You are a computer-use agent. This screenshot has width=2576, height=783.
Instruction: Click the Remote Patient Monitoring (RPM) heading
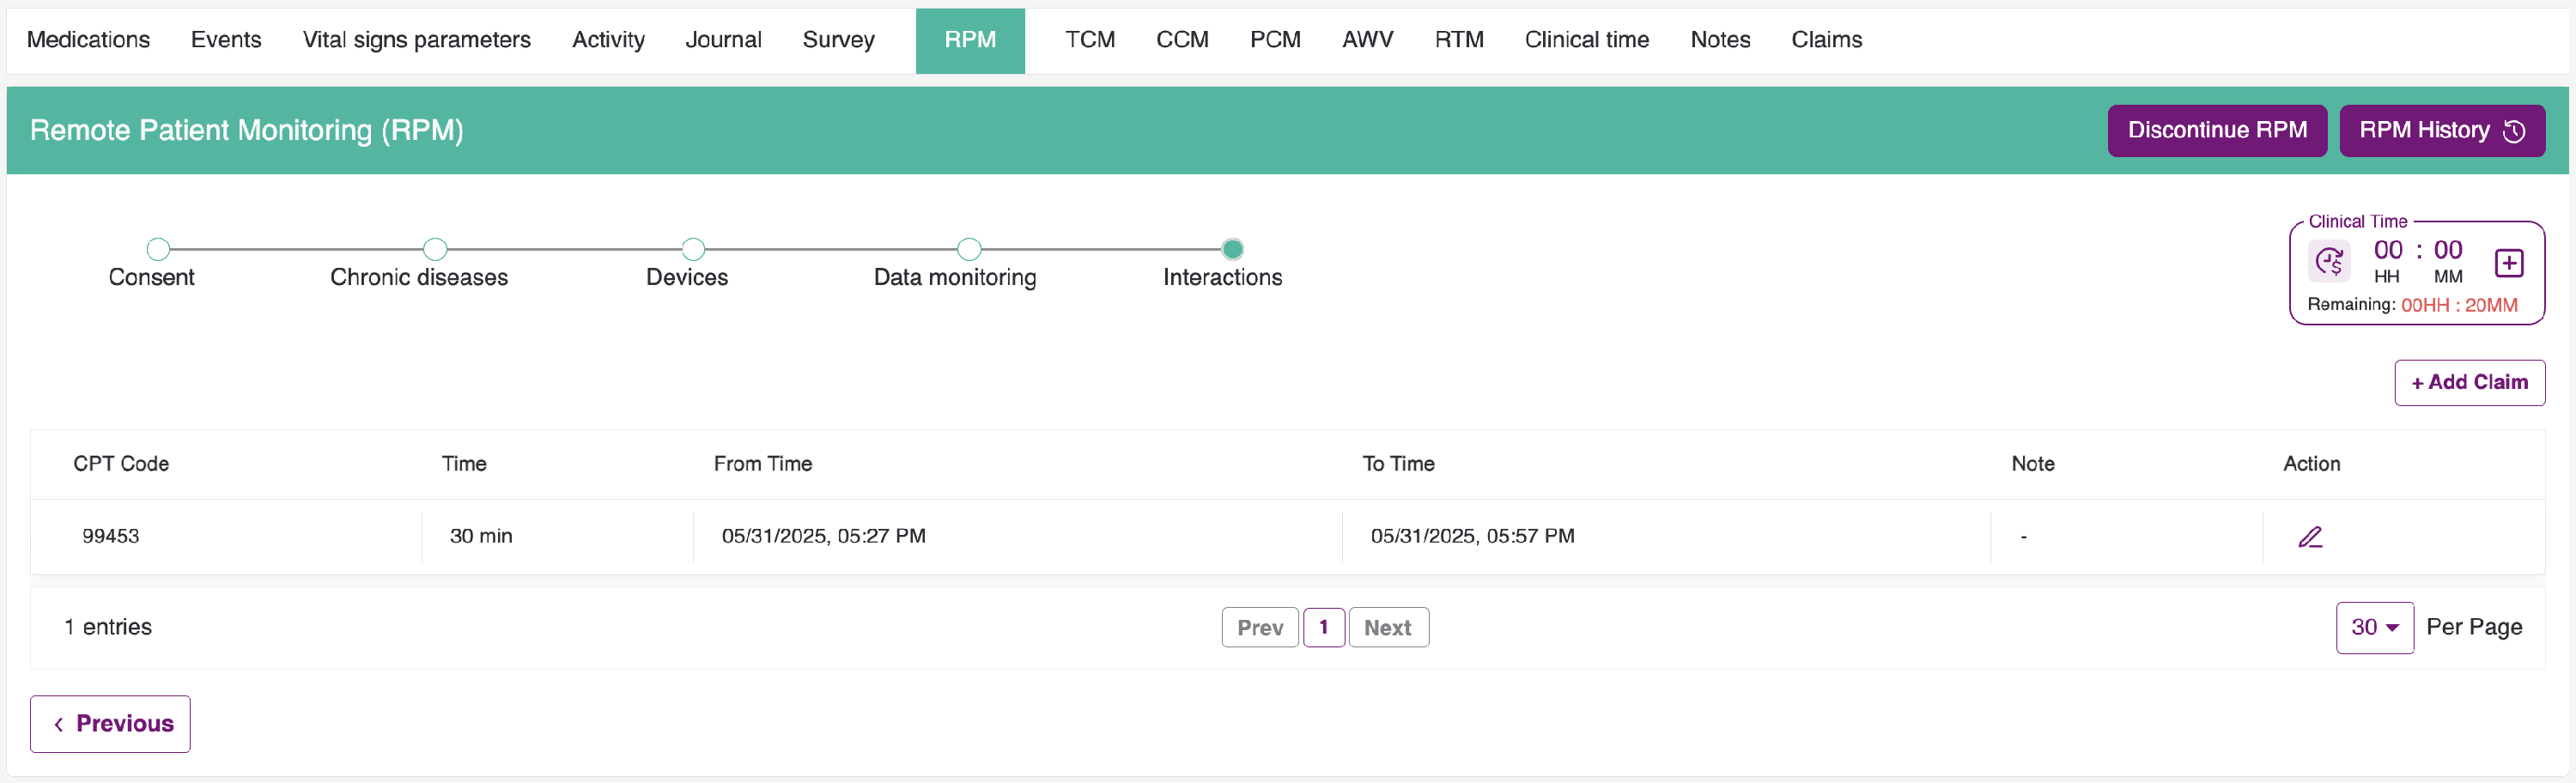tap(247, 131)
